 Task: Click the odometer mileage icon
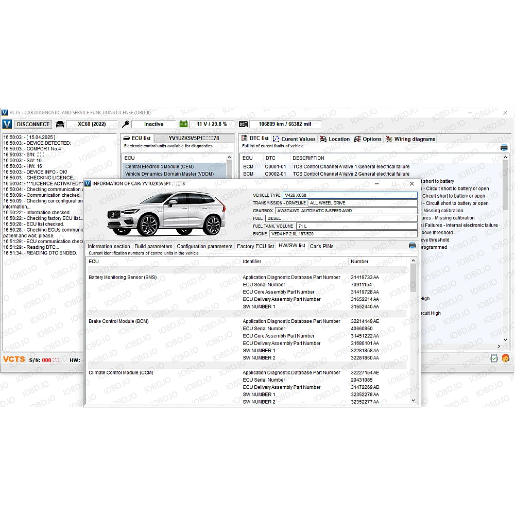click(244, 124)
